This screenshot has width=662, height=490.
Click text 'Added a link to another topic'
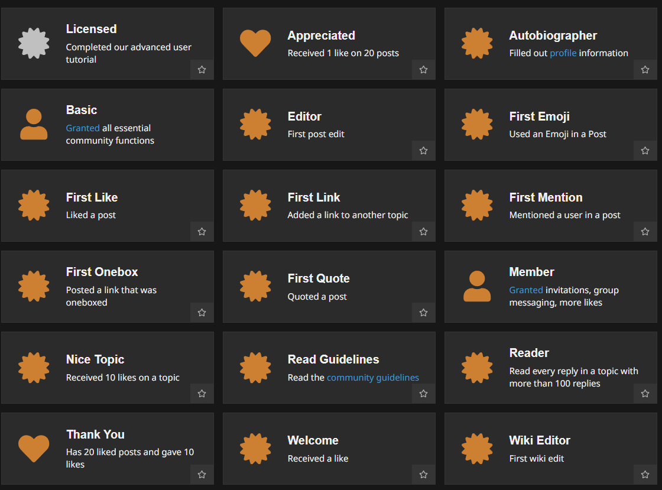pos(348,215)
